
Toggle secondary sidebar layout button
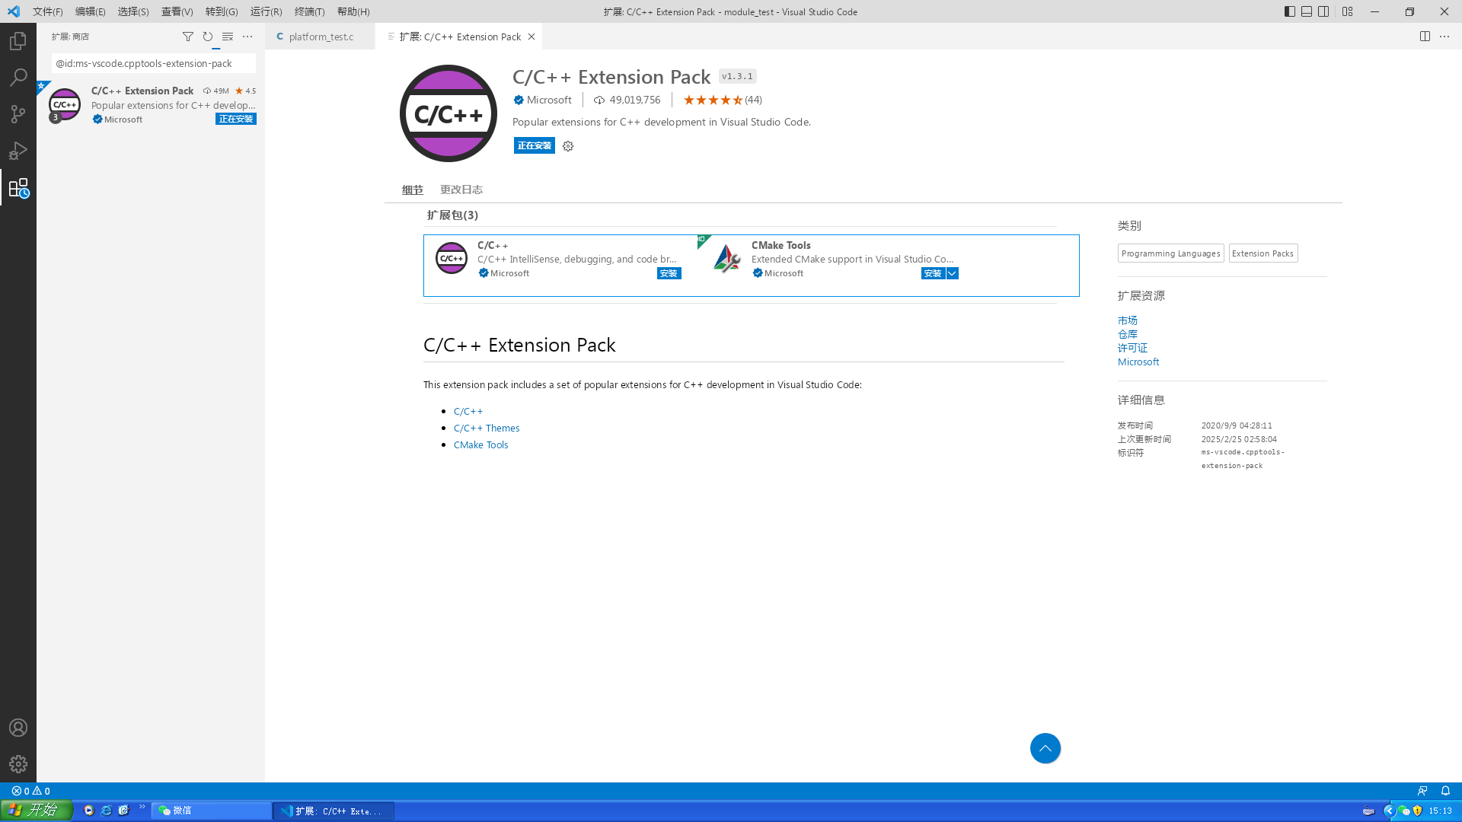1324,11
